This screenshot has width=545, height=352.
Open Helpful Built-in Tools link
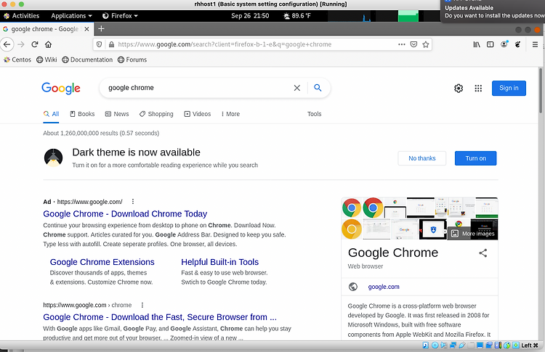220,262
